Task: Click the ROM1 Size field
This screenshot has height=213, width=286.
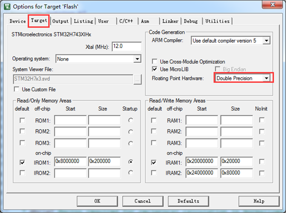Action: coord(104,120)
